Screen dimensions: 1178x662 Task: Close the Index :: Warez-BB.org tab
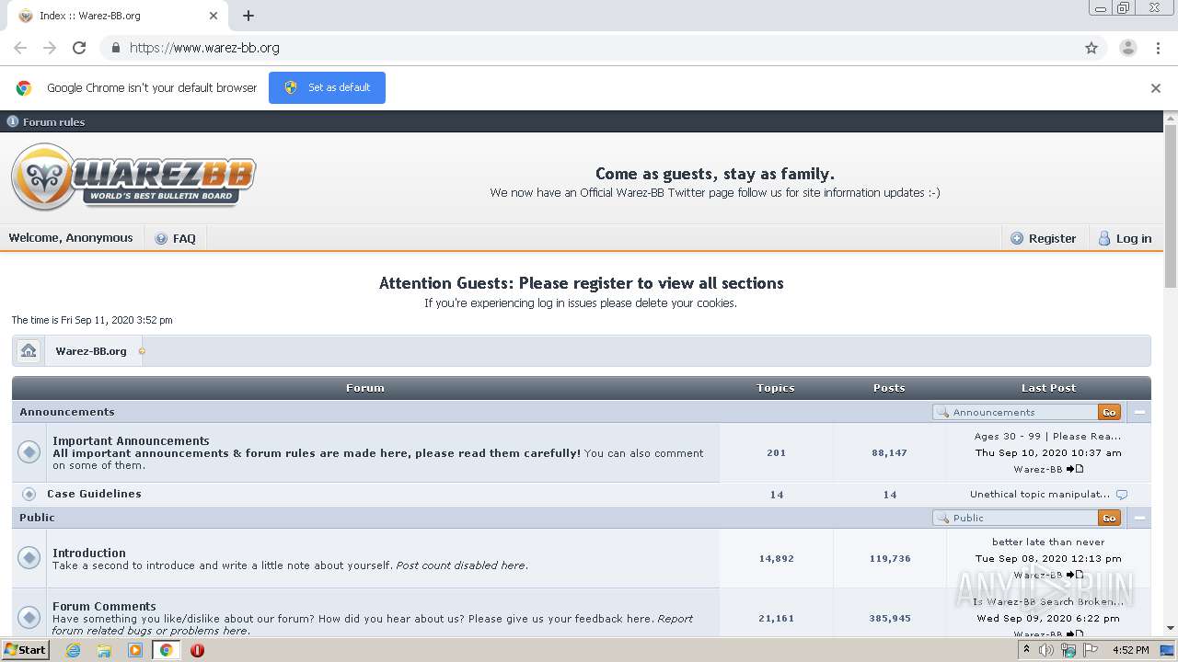pos(214,16)
